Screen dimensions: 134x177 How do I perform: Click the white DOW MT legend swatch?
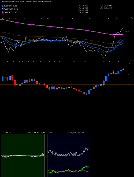tap(3, 9)
